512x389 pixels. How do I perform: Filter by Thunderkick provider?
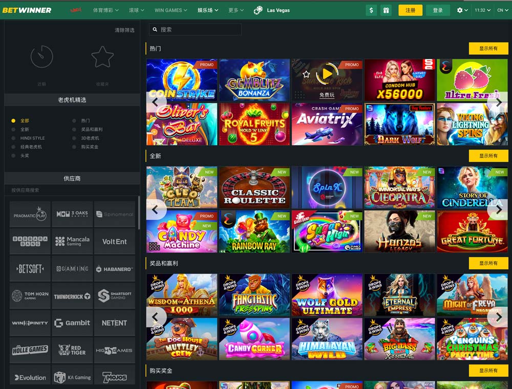point(72,296)
